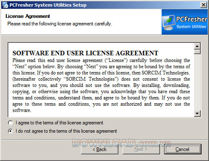Click the license text scroll up arrow
This screenshot has height=161, width=209.
197,46
